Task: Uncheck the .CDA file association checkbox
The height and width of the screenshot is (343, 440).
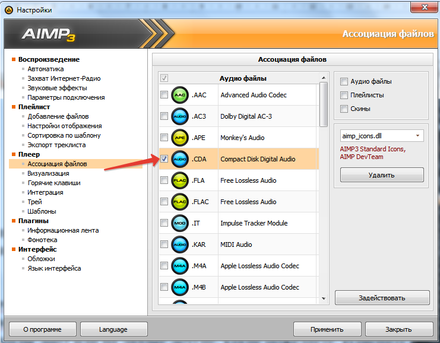Action: [164, 159]
